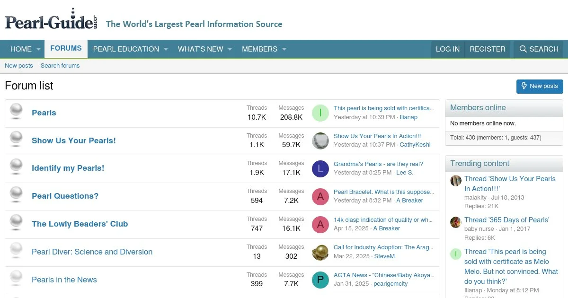
Task: Open 'Grandma's Pearls - are they real?' thread
Action: 378,164
